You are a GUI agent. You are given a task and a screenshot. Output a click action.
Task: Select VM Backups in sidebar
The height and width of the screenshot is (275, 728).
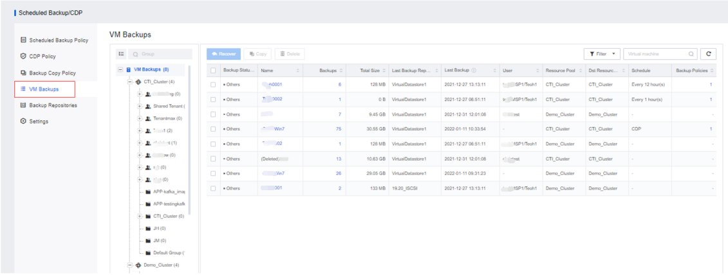coord(44,89)
